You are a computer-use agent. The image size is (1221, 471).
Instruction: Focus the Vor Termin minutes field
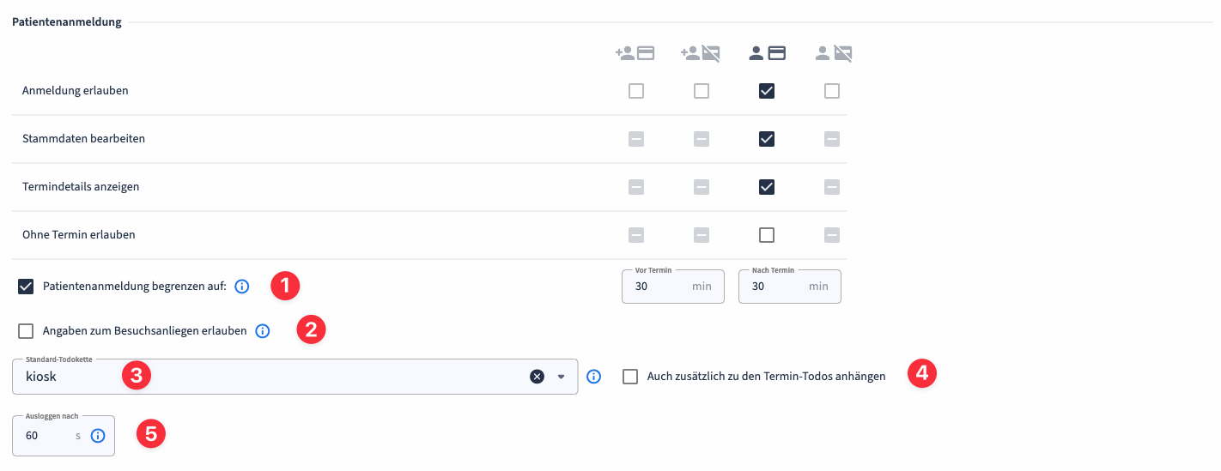coord(673,287)
